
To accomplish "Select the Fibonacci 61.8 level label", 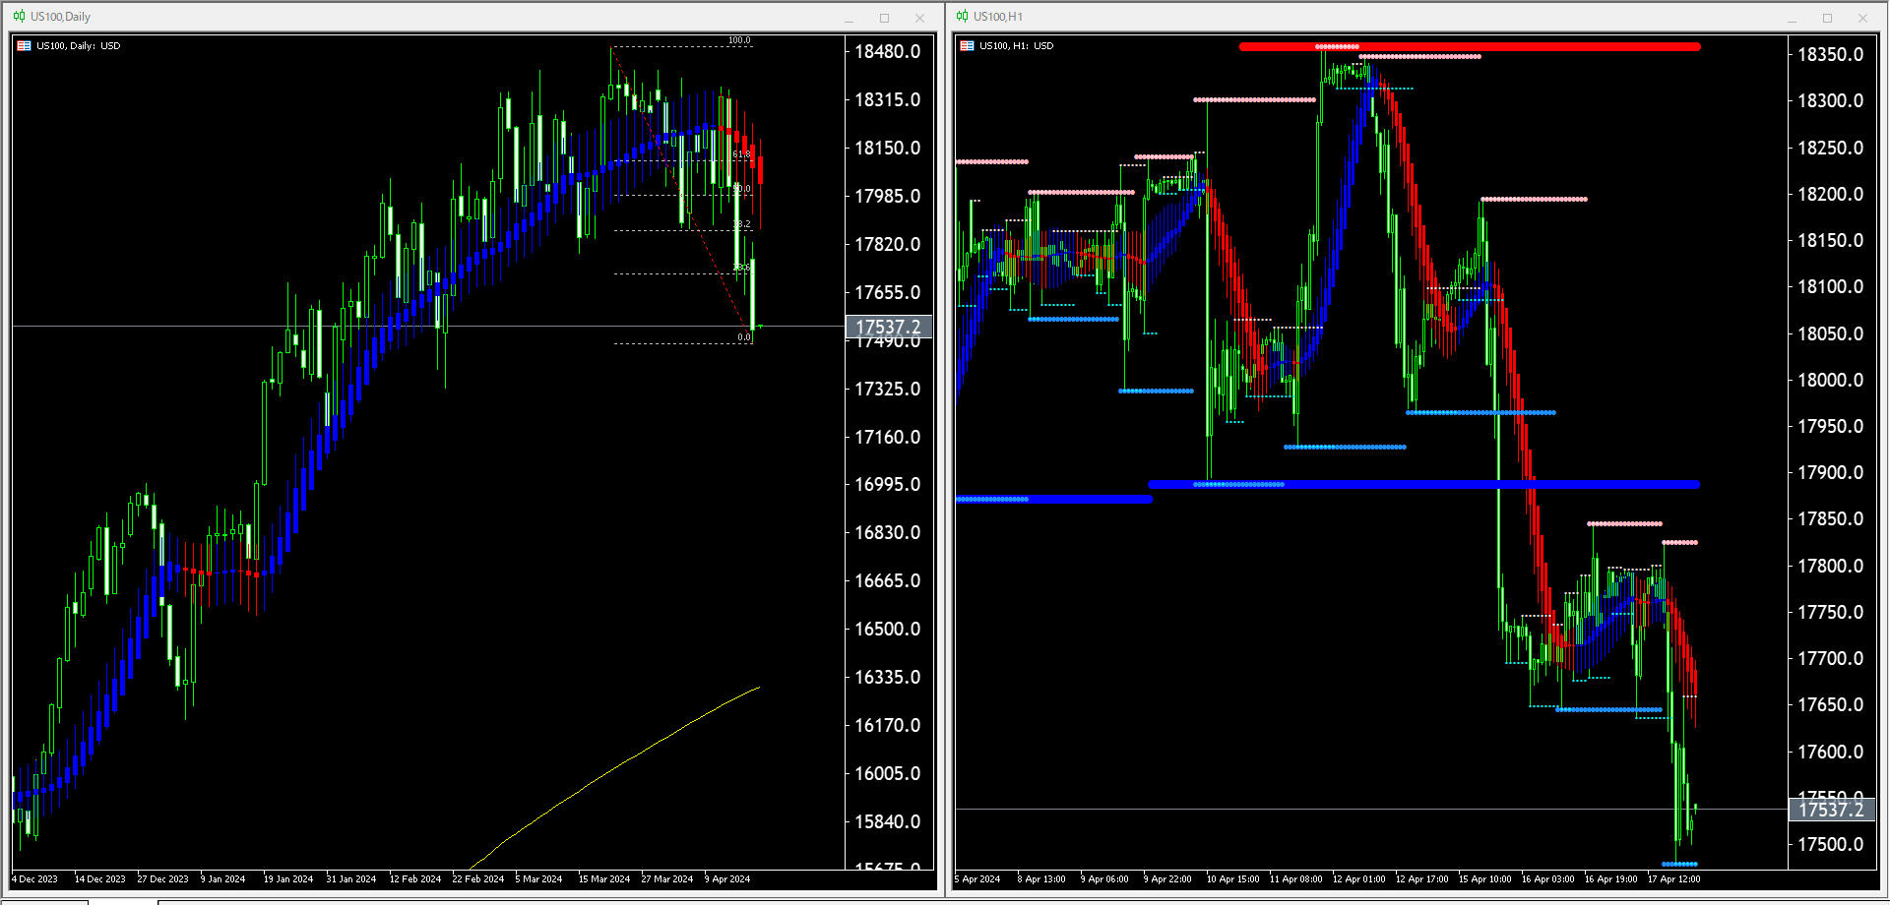I will (741, 154).
